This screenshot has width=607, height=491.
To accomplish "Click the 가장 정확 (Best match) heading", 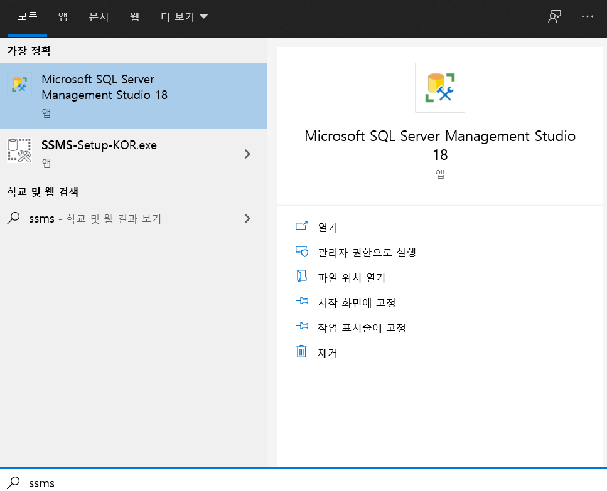I will tap(29, 51).
